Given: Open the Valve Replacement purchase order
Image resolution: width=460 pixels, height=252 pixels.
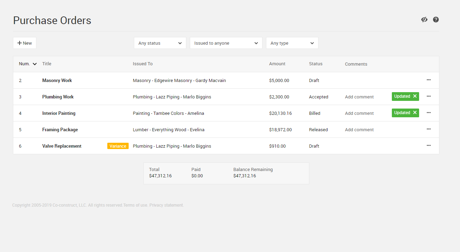Looking at the screenshot, I should [x=62, y=146].
